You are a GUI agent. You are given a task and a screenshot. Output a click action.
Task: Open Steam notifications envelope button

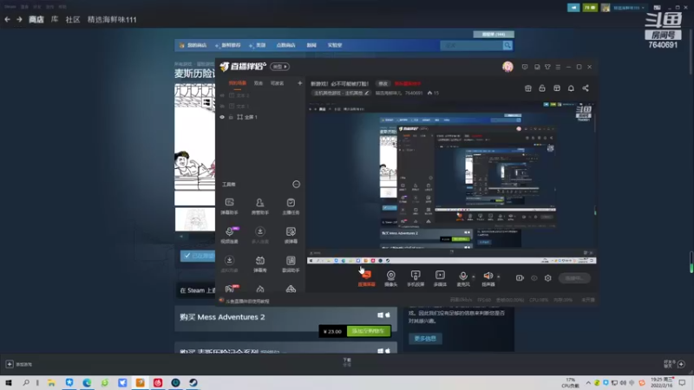point(590,8)
